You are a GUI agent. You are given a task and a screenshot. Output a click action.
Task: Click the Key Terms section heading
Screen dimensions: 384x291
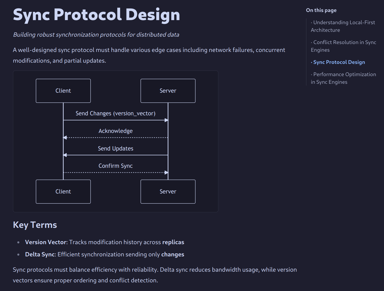35,225
